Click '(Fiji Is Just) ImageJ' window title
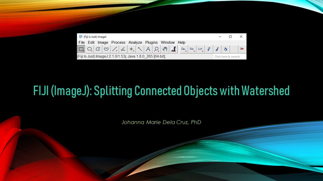The height and width of the screenshot is (181, 323). coord(95,37)
